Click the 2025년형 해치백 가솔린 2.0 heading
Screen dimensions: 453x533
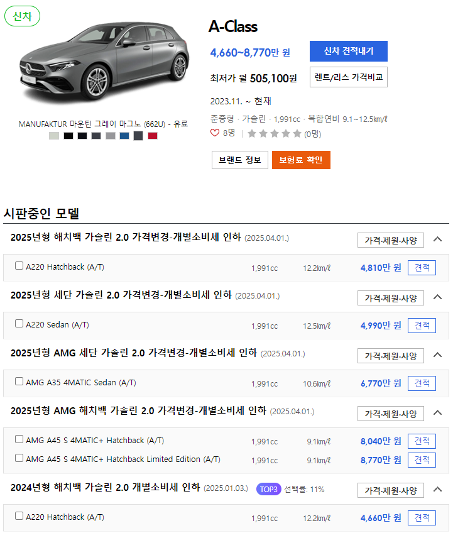coord(126,237)
